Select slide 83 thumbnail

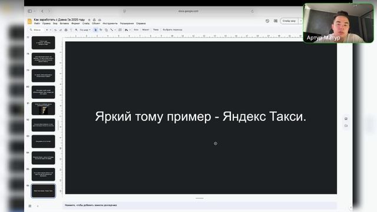pos(43,141)
